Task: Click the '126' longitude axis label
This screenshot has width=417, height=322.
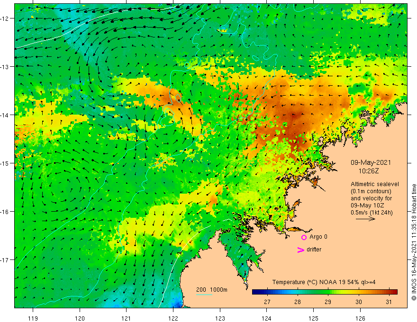Action: coord(360,318)
